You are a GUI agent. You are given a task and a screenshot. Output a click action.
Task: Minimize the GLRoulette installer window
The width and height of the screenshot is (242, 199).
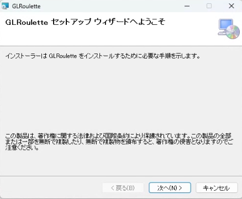[187, 6]
